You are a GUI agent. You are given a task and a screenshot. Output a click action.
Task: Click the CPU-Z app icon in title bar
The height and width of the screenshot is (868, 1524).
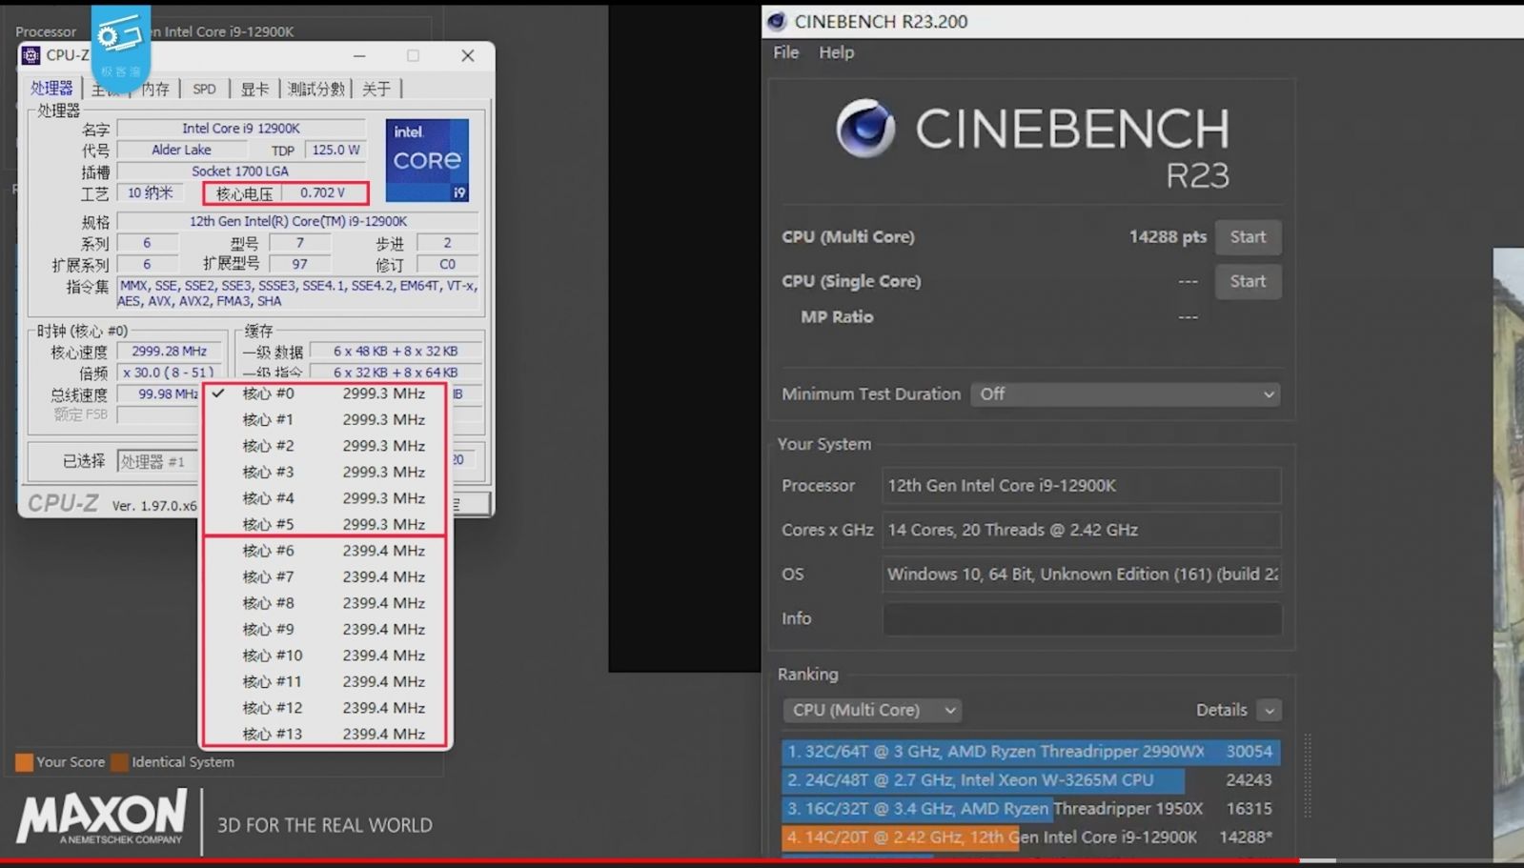point(31,55)
